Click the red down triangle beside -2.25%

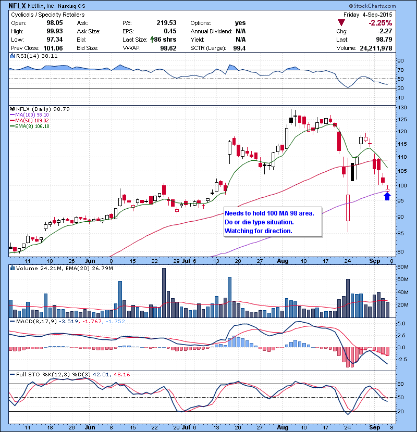pos(341,22)
